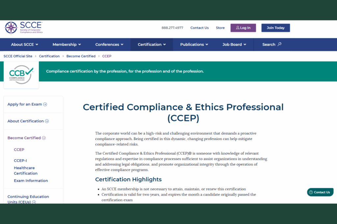The width and height of the screenshot is (337, 224).
Task: Click the banner text Compliance certification by the profession
Action: 125,71
